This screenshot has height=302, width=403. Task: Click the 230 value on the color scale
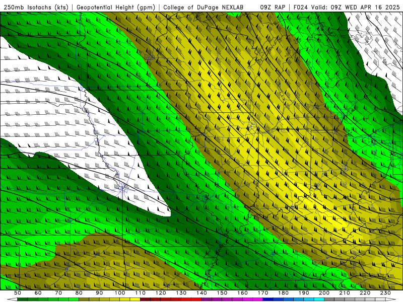(x=385, y=293)
